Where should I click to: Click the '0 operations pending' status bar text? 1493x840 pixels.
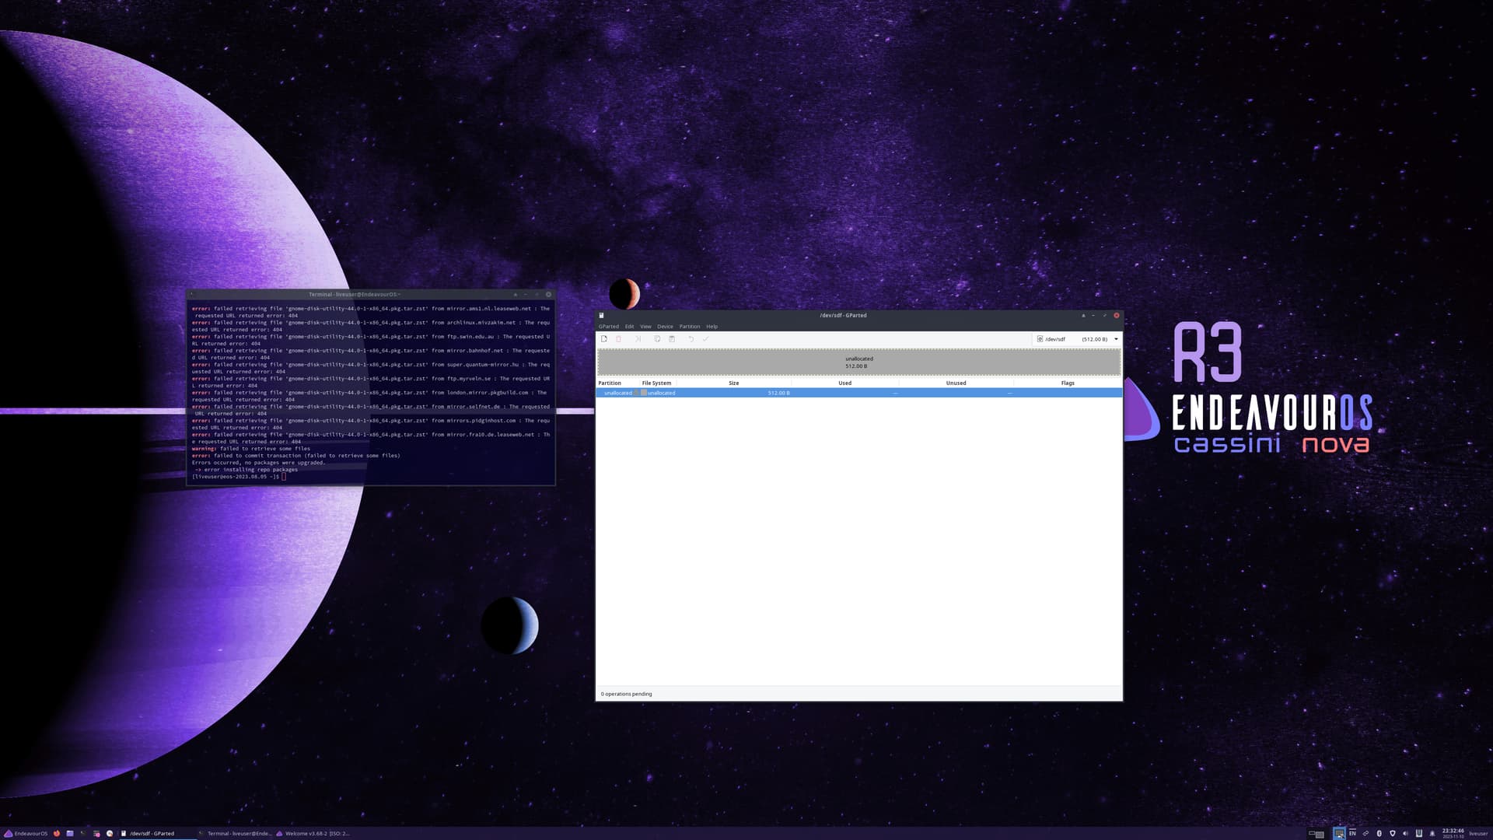coord(626,694)
